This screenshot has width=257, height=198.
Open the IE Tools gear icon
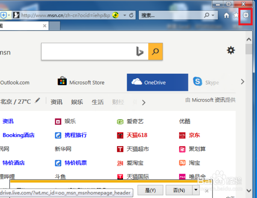pos(245,15)
